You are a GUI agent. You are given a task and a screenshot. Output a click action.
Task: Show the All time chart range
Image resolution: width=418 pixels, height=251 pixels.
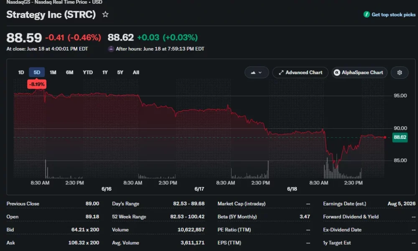click(x=136, y=72)
